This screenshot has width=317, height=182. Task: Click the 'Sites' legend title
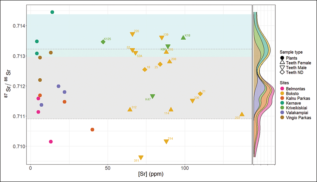(x=284, y=83)
